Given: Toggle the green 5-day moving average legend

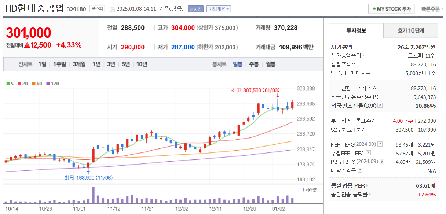Looking at the screenshot, I should point(8,83).
